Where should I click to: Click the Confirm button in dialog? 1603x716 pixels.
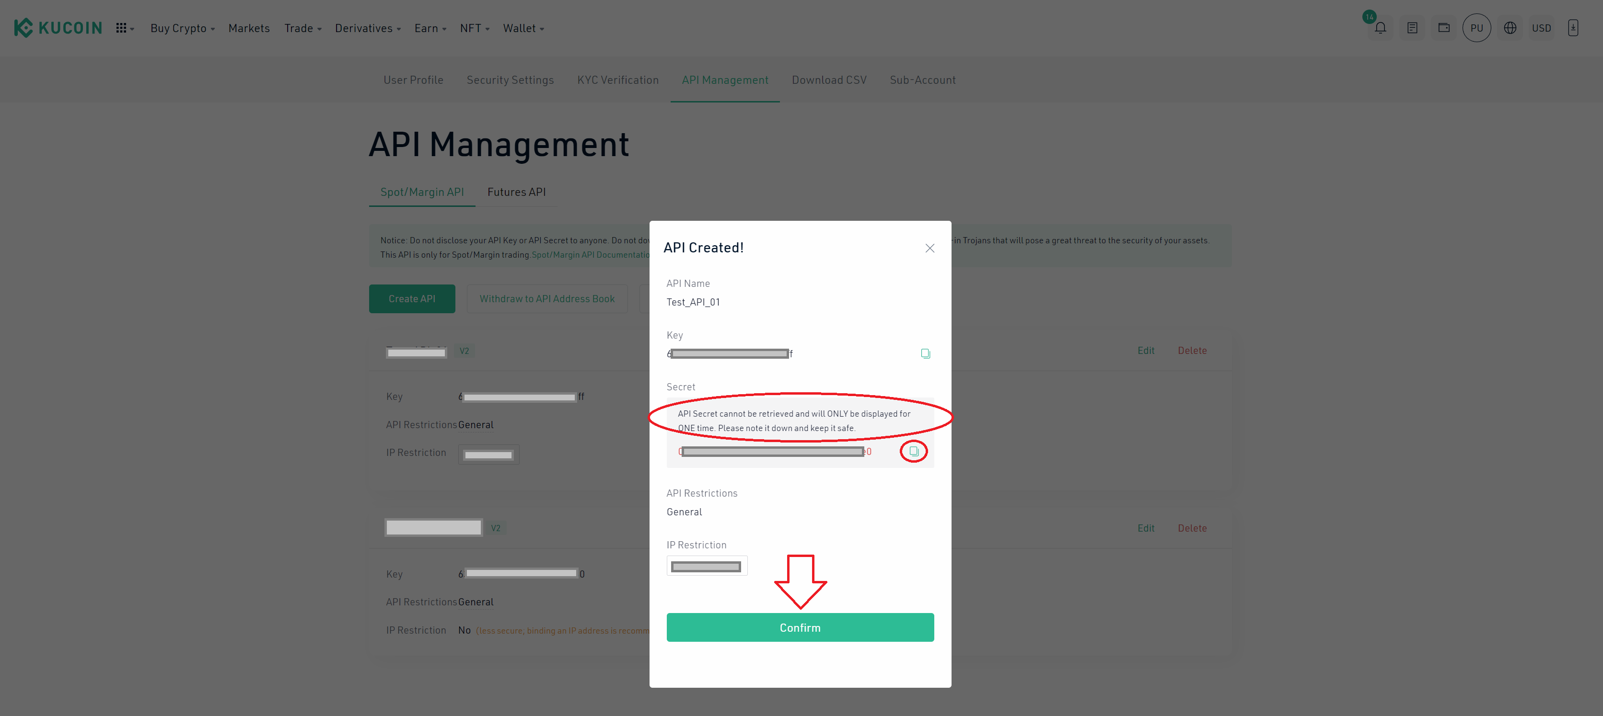(x=800, y=628)
